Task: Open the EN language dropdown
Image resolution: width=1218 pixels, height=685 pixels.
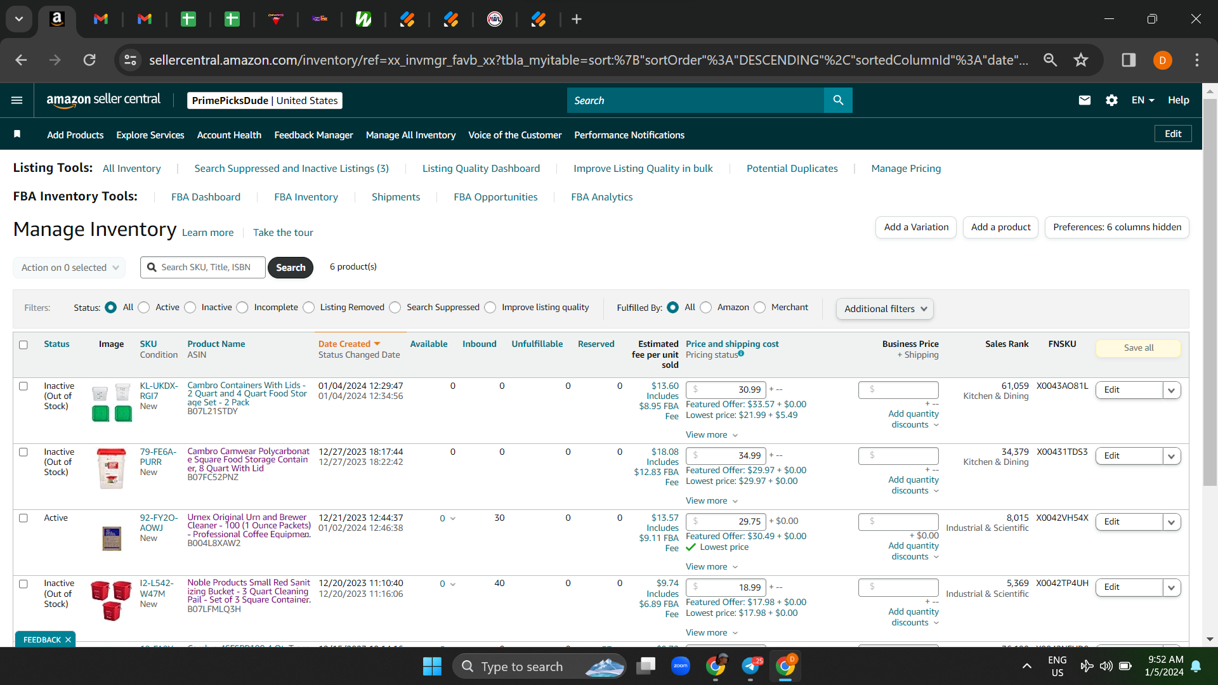Action: coord(1143,100)
